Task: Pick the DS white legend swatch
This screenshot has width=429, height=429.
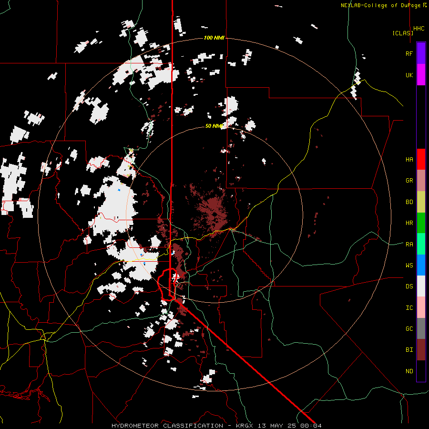Action: (x=421, y=286)
